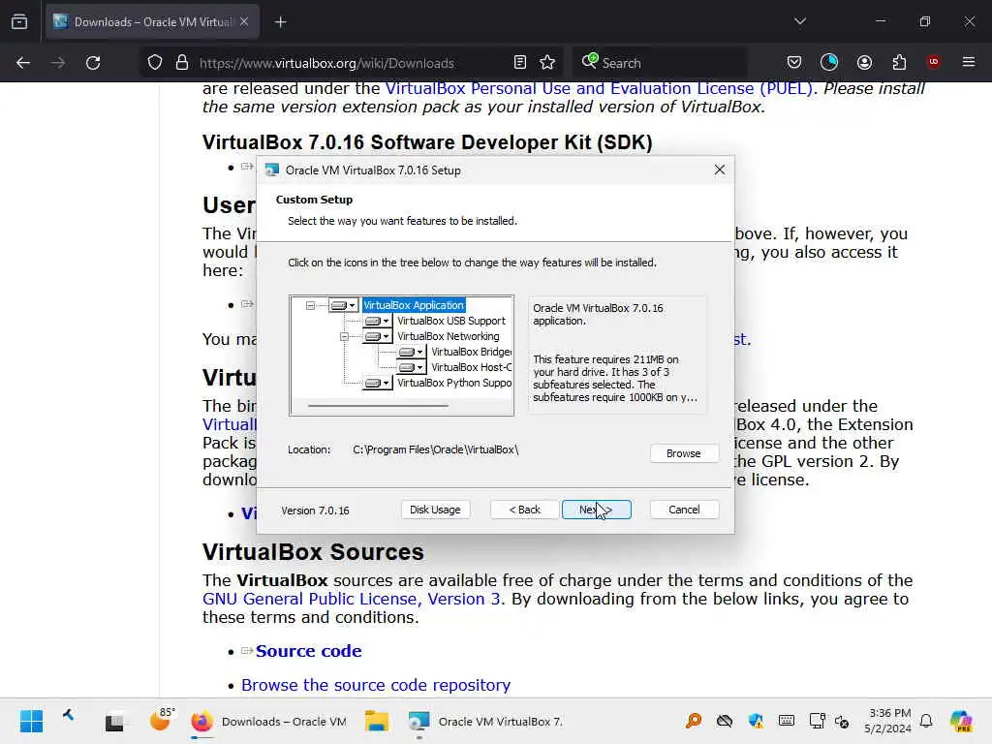This screenshot has width=992, height=744.
Task: Open the PUEL license link
Action: tap(599, 88)
